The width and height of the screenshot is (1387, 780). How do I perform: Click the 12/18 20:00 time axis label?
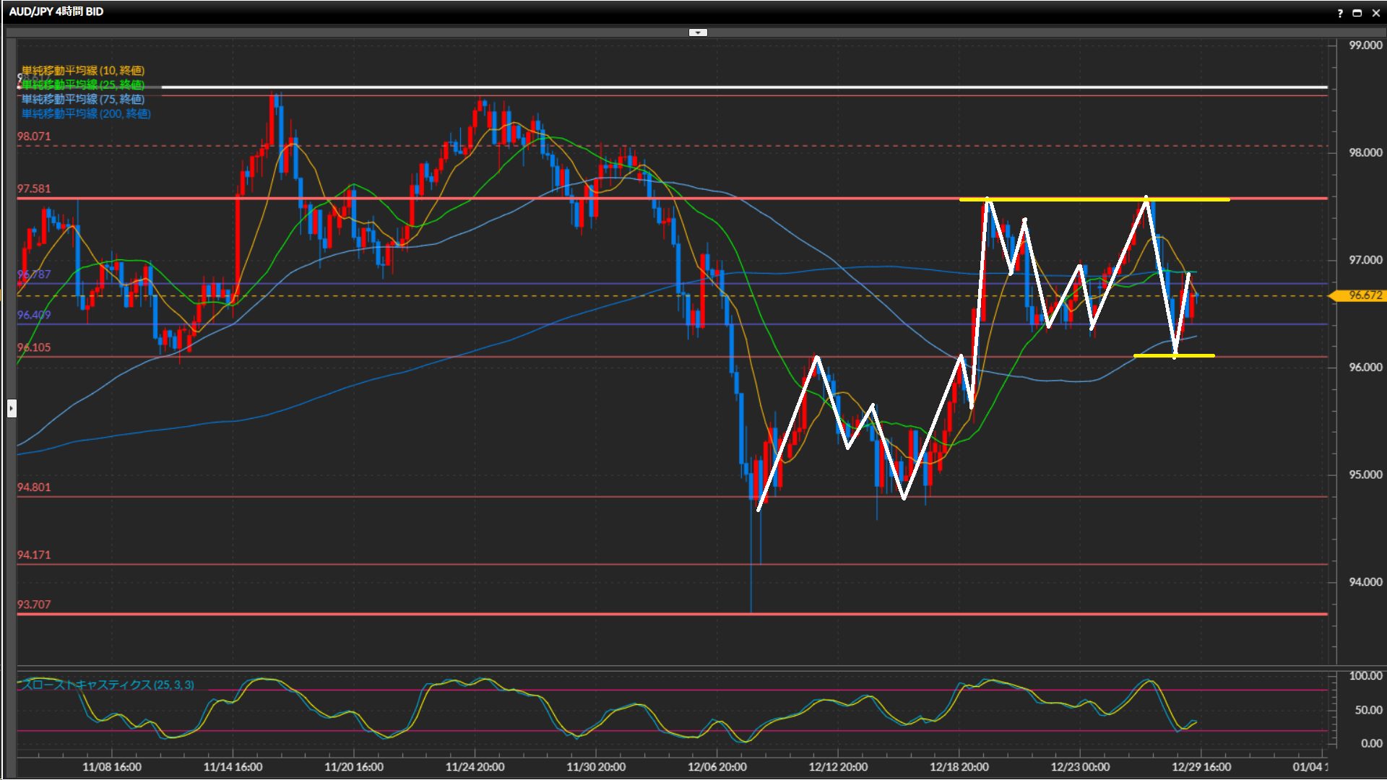[959, 767]
